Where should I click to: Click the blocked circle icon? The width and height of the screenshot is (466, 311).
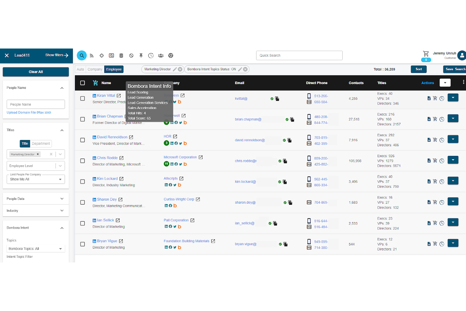coord(131,55)
